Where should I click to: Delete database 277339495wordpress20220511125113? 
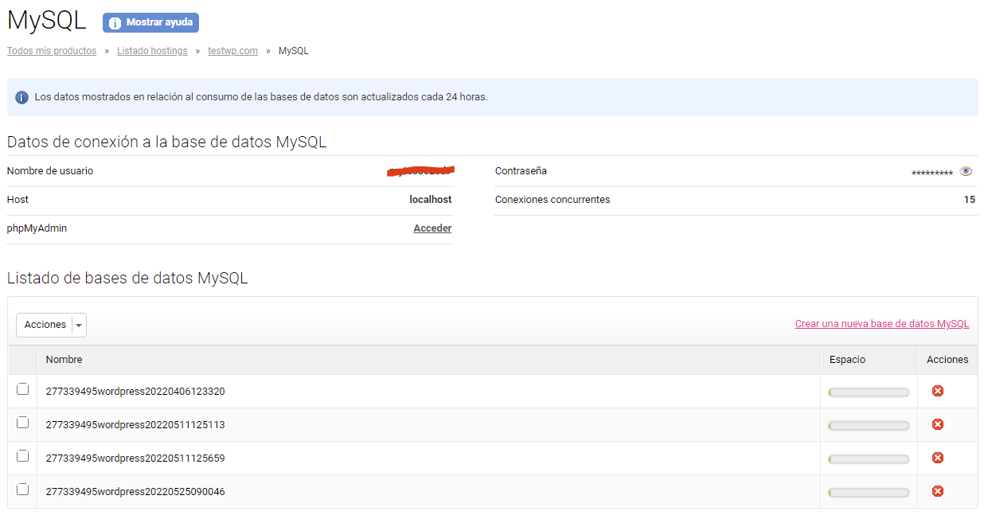click(x=938, y=424)
